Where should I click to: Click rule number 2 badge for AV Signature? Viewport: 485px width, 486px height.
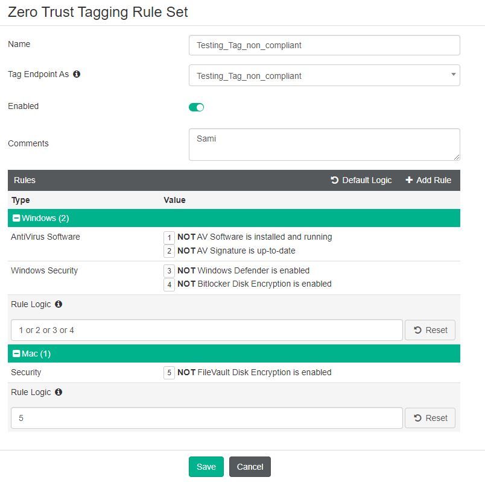[x=170, y=251]
